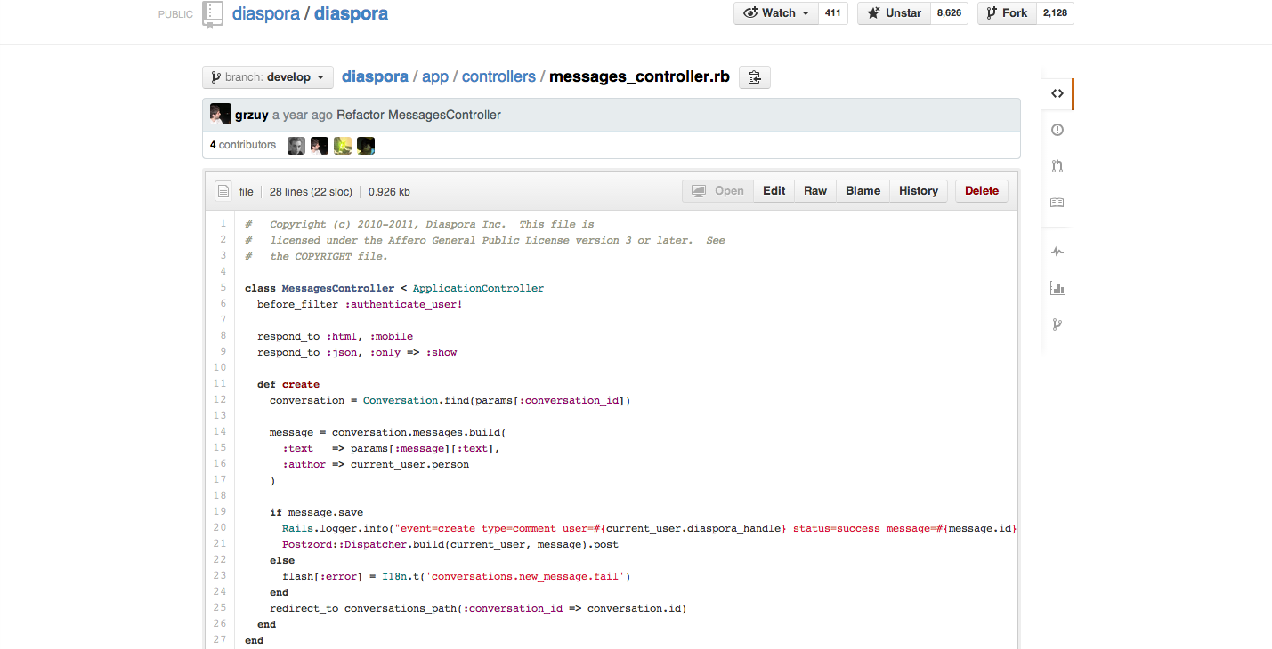
Task: Open grzuy's contributor avatar
Action: 220,113
